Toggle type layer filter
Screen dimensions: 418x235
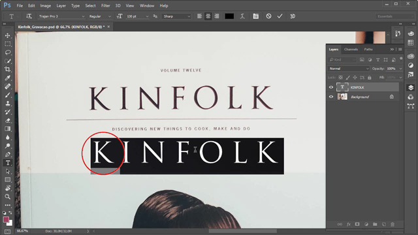coord(378,59)
